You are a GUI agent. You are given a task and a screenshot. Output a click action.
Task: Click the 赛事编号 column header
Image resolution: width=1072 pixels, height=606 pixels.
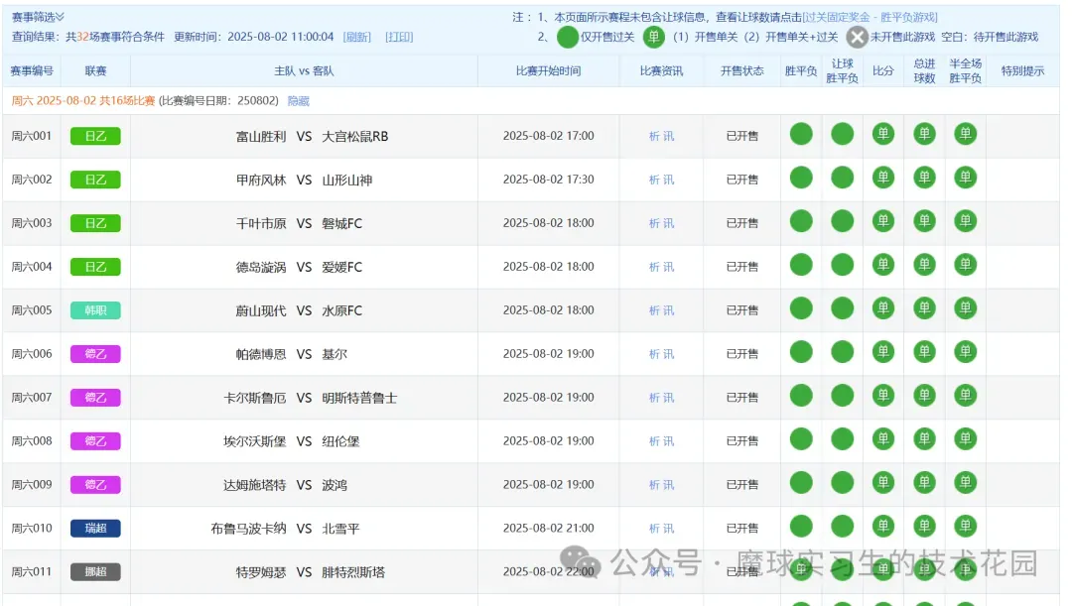point(32,71)
